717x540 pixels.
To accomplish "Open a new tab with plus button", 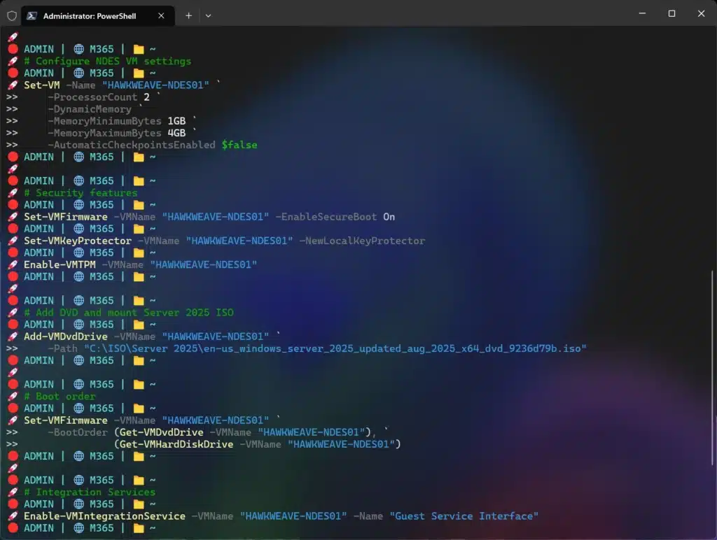I will click(x=188, y=15).
